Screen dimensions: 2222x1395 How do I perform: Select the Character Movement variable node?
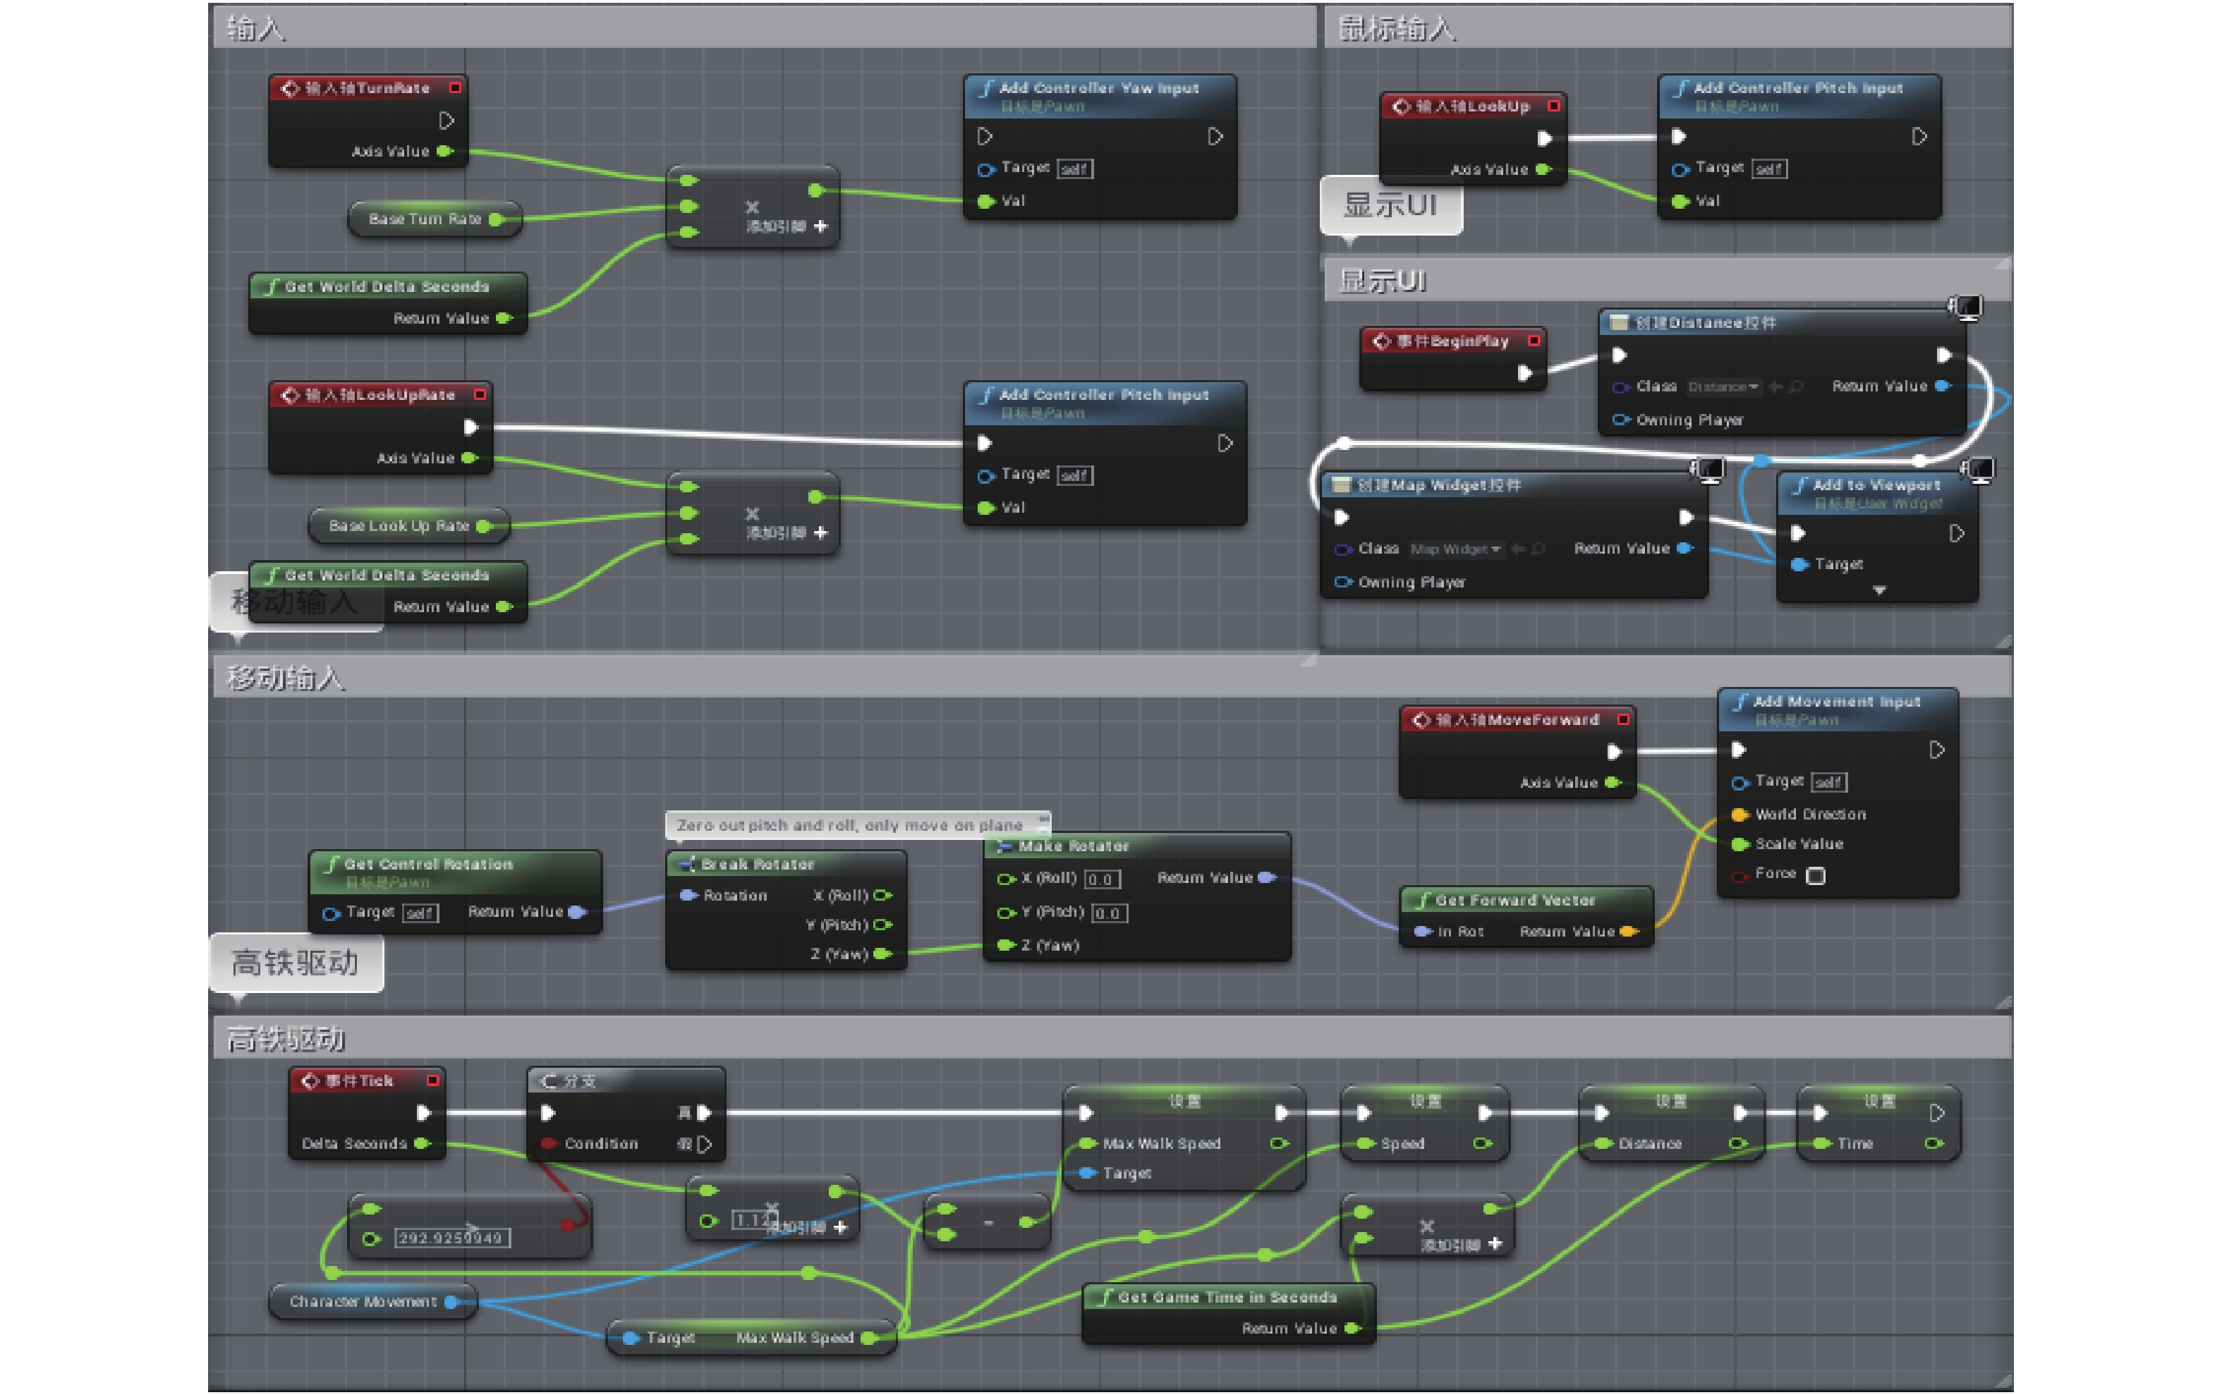click(374, 1302)
